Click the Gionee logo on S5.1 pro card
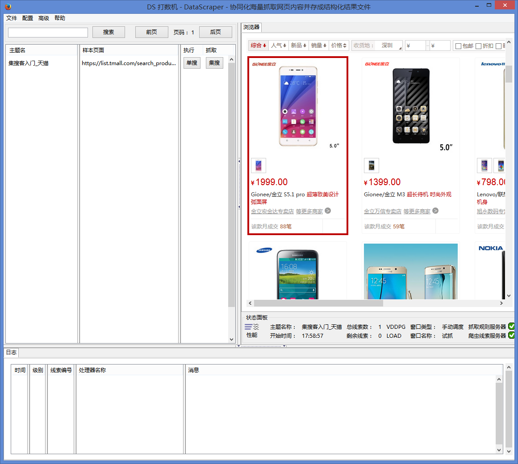The height and width of the screenshot is (464, 518). [x=264, y=64]
